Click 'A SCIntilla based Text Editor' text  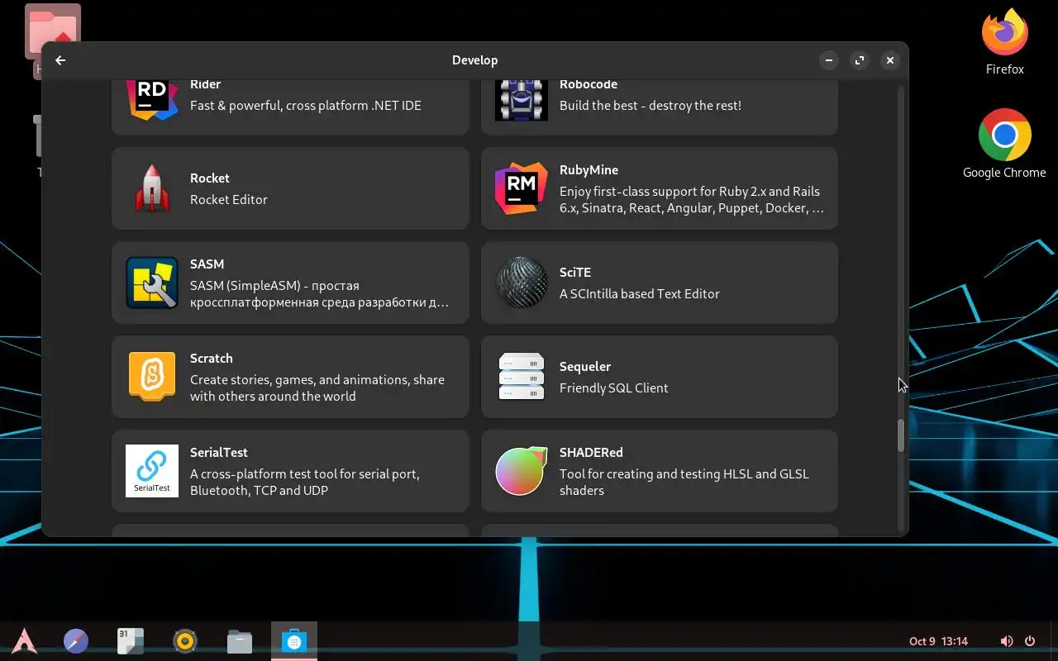640,293
